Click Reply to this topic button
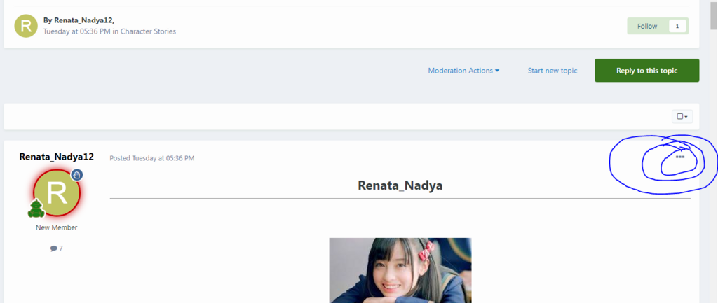 [646, 71]
